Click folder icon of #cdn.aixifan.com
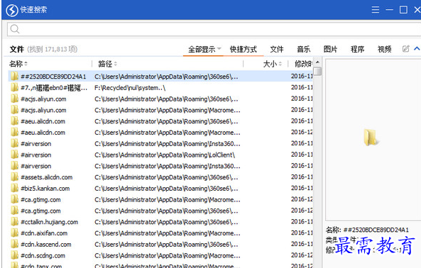 14,233
